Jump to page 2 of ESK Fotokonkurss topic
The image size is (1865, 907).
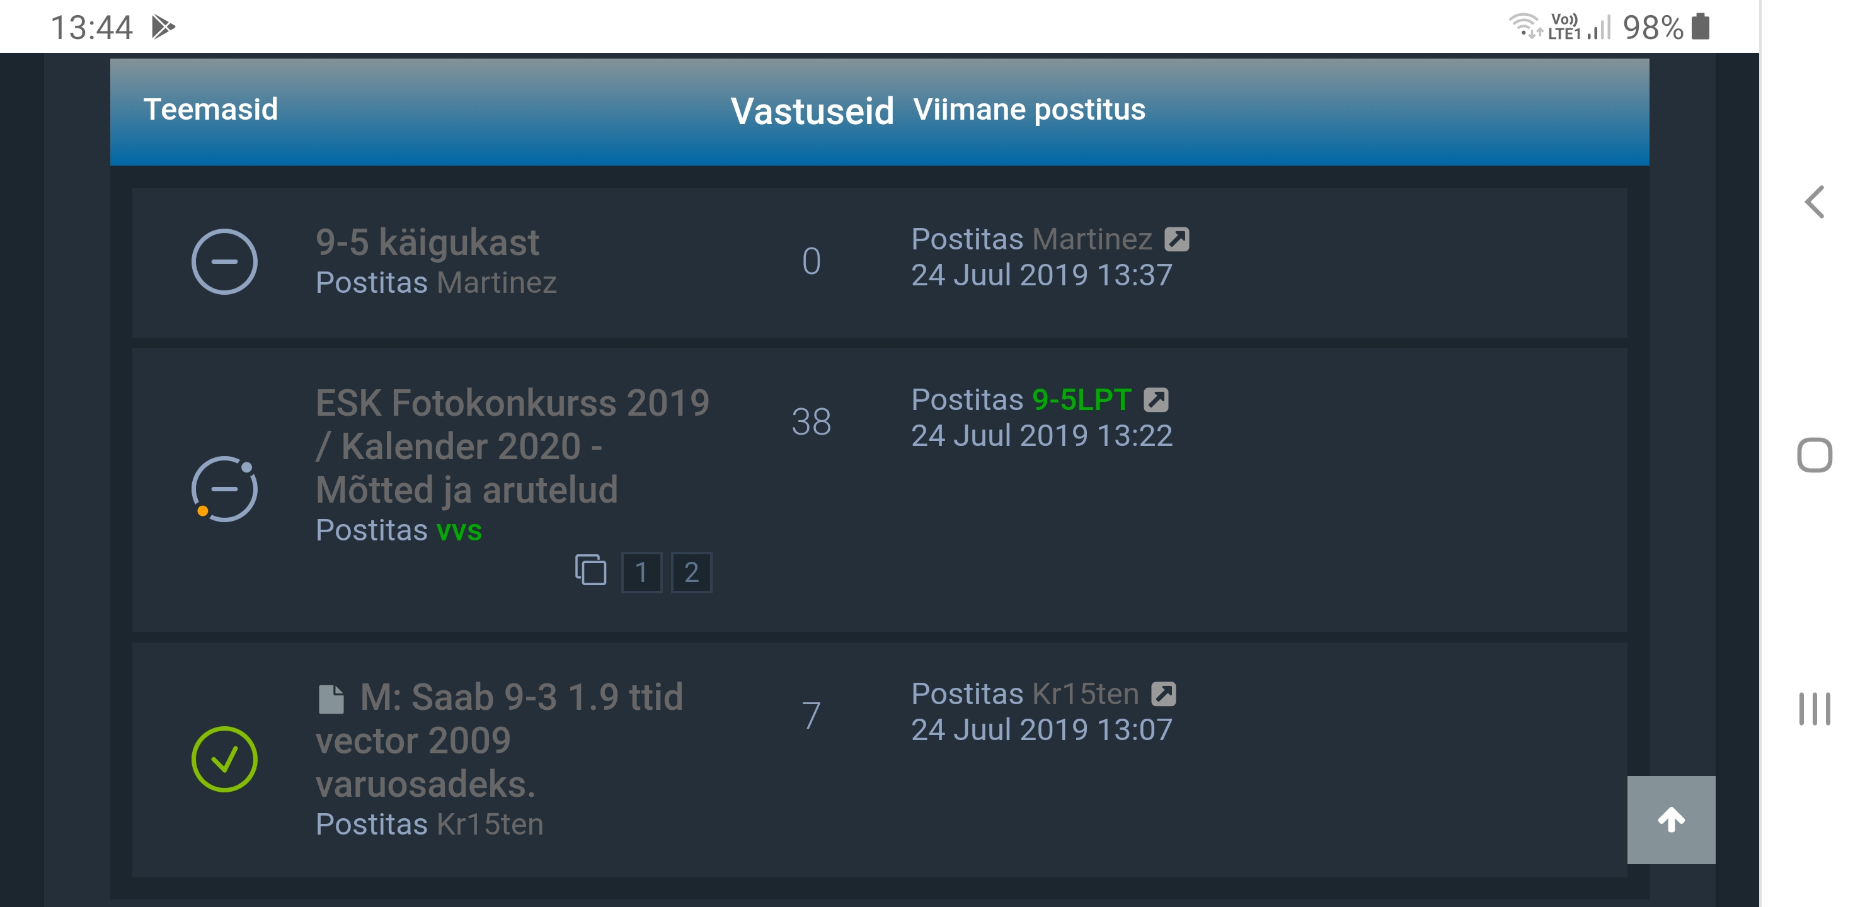(692, 572)
